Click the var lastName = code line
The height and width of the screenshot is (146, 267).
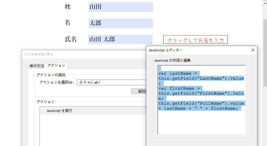coord(178,74)
